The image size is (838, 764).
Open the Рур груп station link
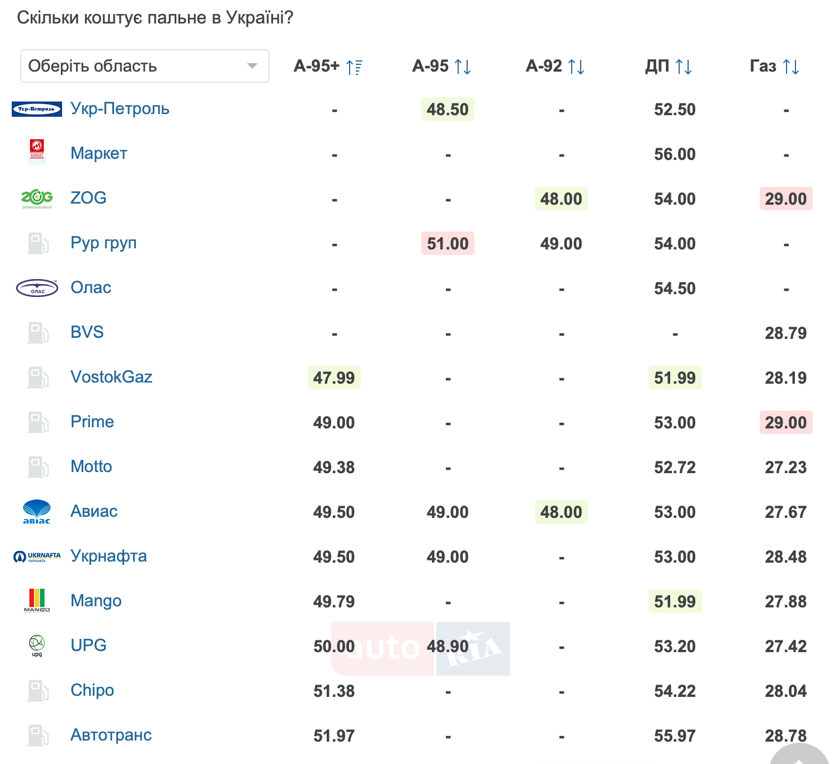click(x=103, y=243)
